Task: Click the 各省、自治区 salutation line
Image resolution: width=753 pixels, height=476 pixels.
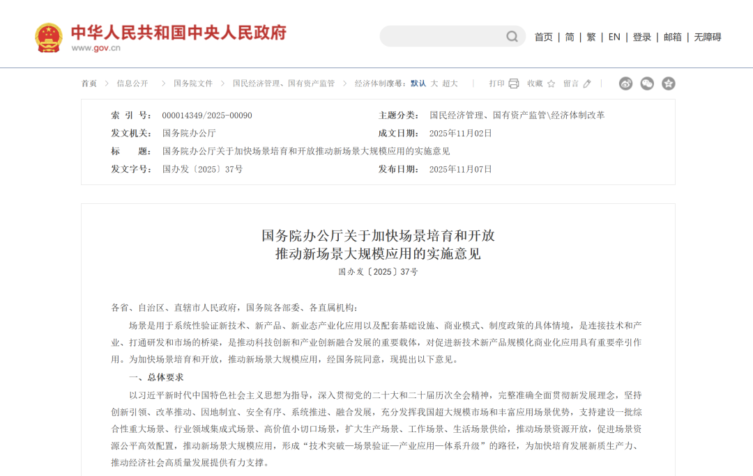Action: pyautogui.click(x=234, y=308)
